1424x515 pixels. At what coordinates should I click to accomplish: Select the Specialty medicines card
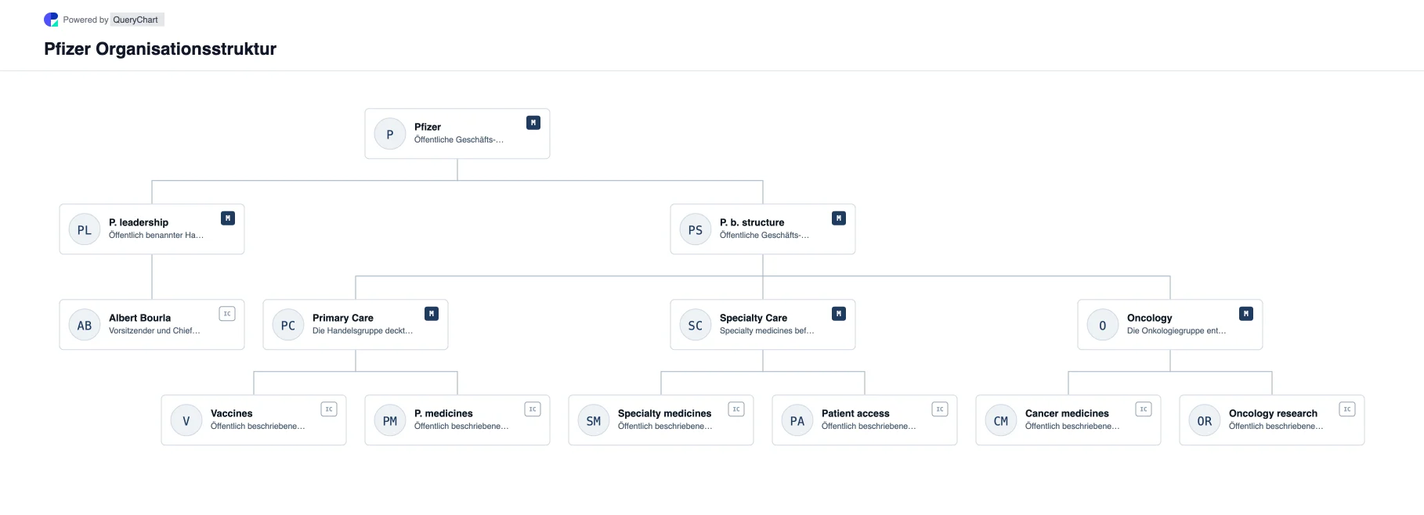pyautogui.click(x=661, y=420)
